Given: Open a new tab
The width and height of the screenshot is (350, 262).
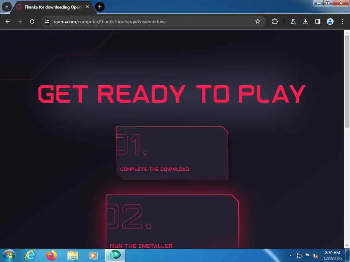Looking at the screenshot, I should [x=100, y=7].
